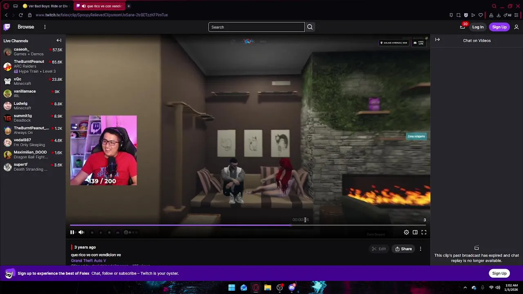
Task: Click the video player frame
Action: [x=248, y=137]
